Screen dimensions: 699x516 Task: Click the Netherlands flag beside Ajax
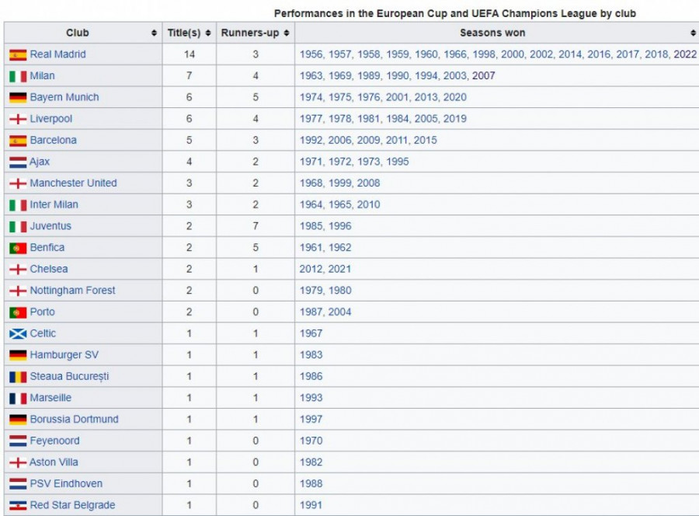18,162
